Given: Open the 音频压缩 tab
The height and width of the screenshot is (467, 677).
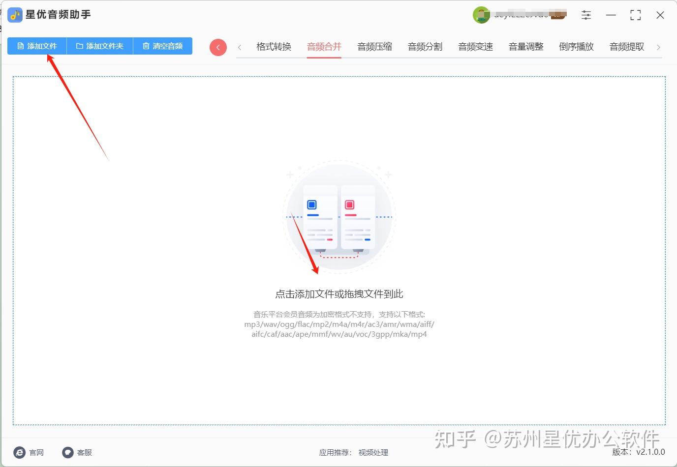Looking at the screenshot, I should coord(374,47).
